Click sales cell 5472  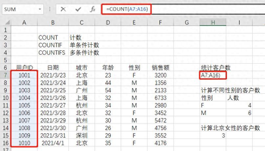pos(160,120)
